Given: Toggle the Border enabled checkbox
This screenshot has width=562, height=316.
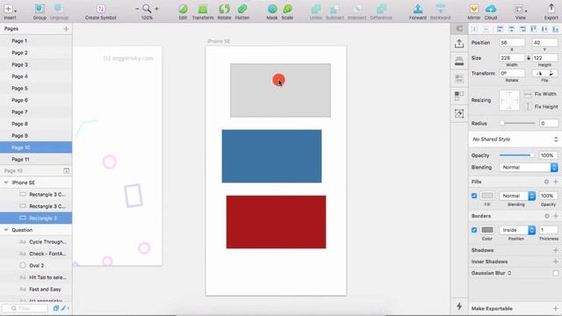Looking at the screenshot, I should tap(474, 230).
